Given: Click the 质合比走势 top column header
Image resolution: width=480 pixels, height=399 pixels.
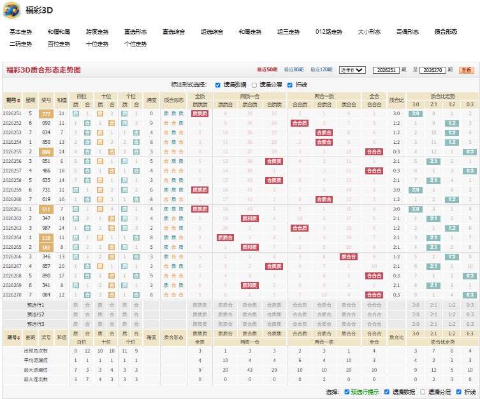Looking at the screenshot, I should click(x=442, y=96).
